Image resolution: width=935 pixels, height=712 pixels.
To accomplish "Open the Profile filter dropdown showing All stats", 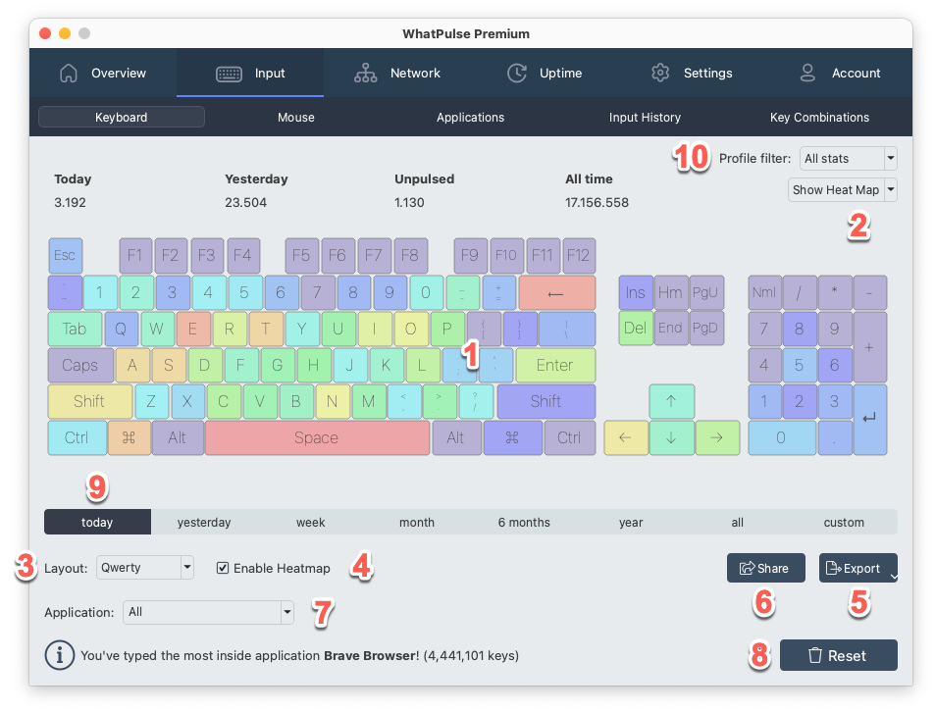I will [848, 158].
